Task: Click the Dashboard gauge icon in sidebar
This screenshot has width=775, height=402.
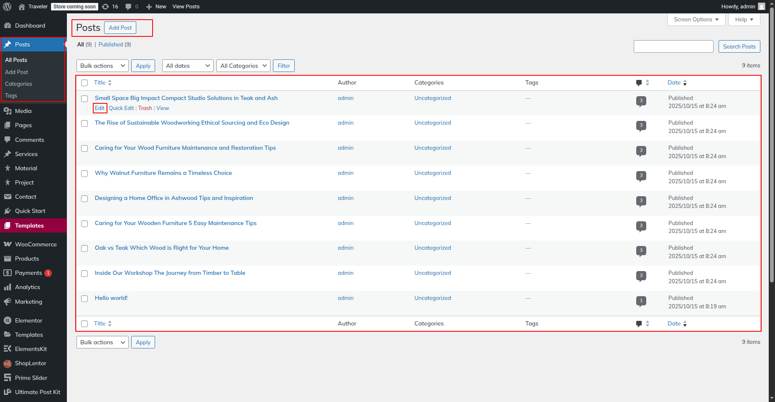Action: (8, 26)
